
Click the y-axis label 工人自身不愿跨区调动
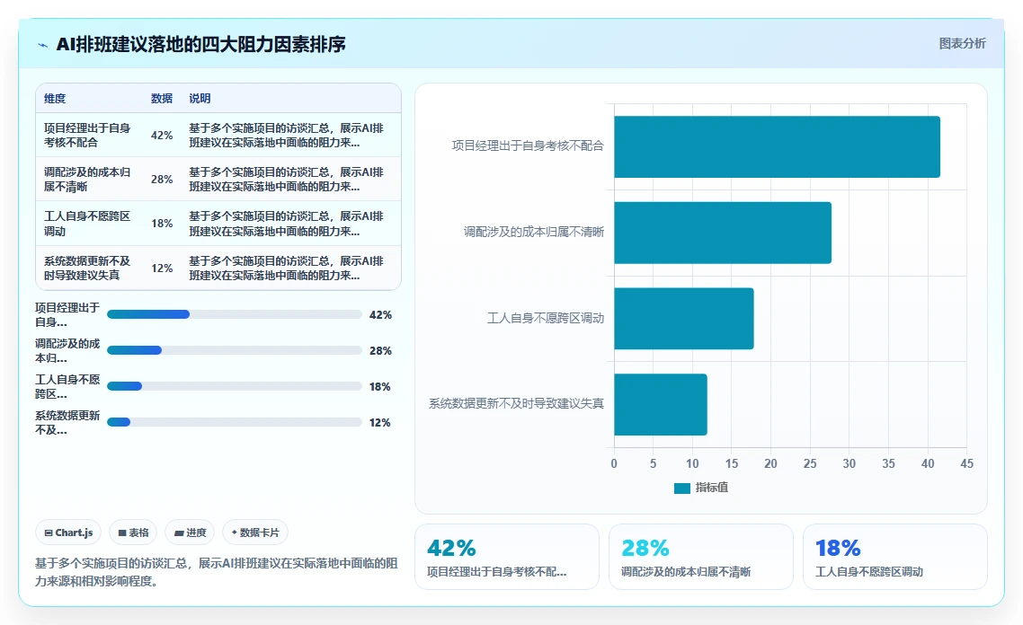coord(546,318)
